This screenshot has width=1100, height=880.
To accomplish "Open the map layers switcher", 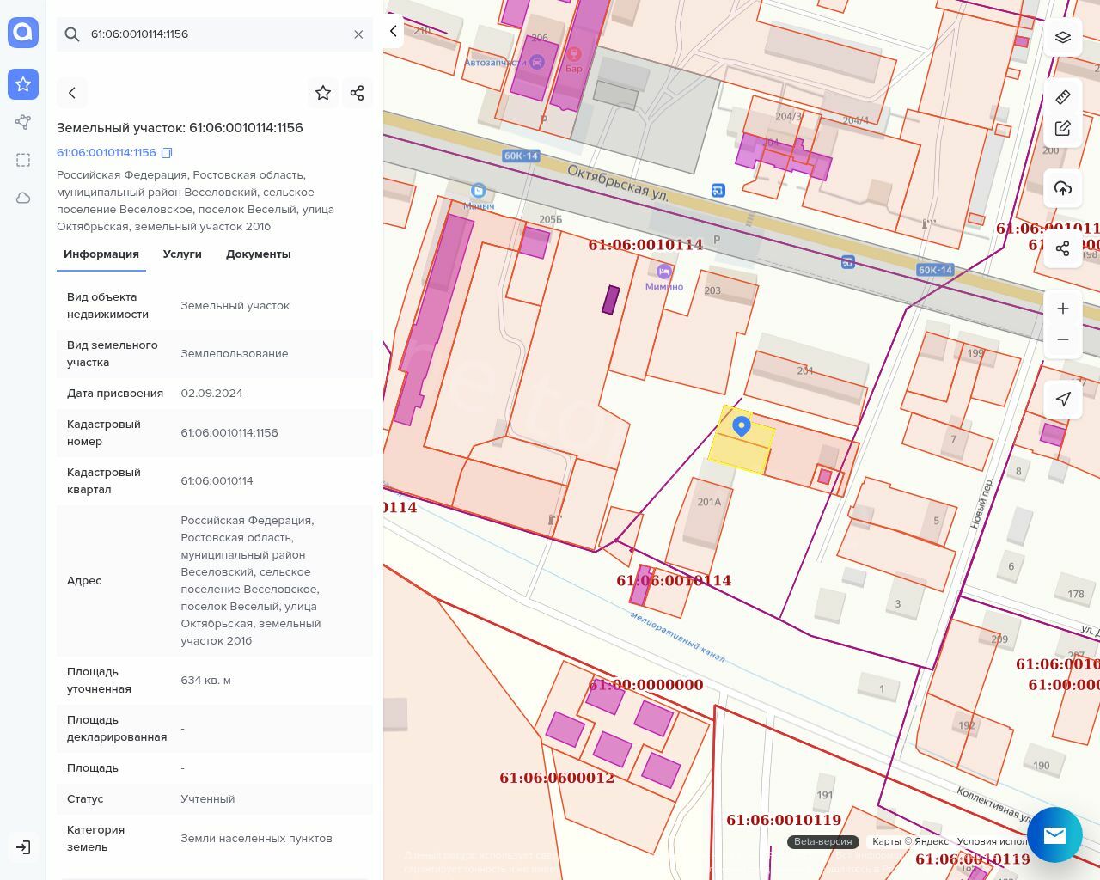I will tap(1063, 37).
